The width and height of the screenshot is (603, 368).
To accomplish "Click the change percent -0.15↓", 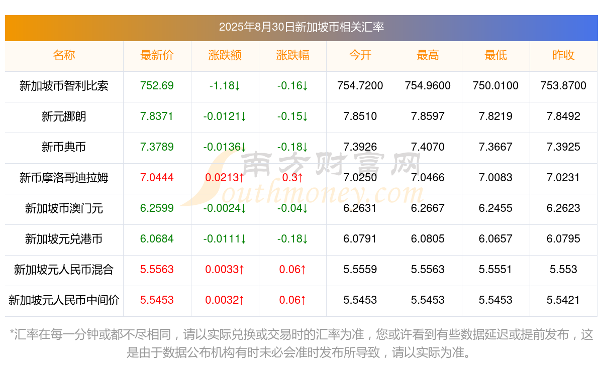I will (x=292, y=116).
